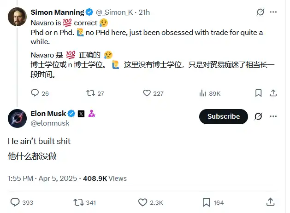Image resolution: width=290 pixels, height=213 pixels.
Task: Repost Elon Musk's post
Action: point(78,201)
